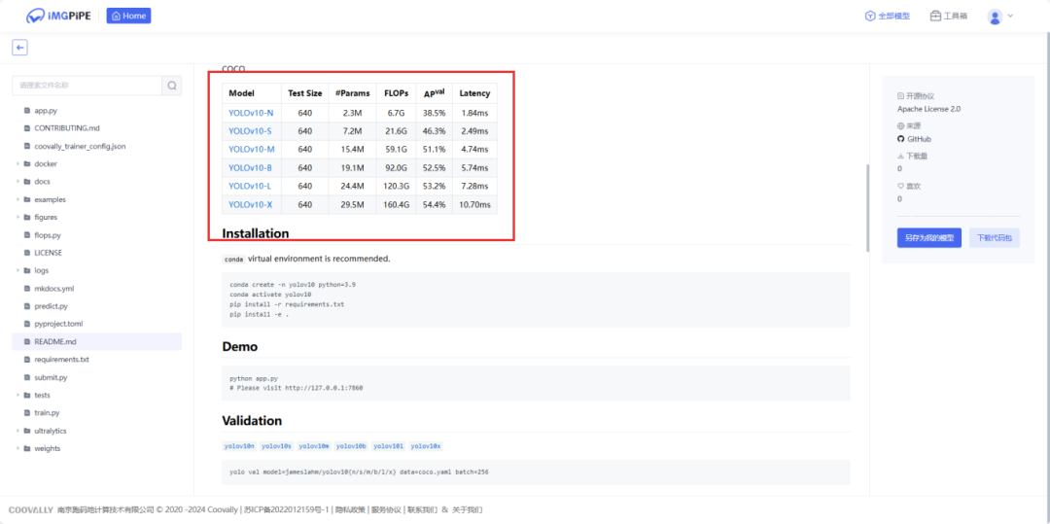Open the YOLOv10-B model link
Viewport: 1050px width, 524px height.
click(251, 168)
